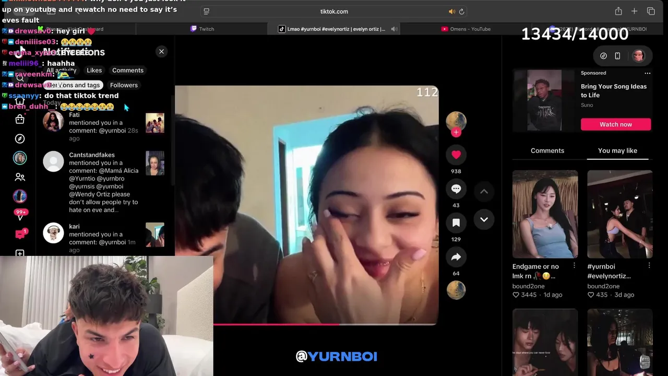Open Fati's profile picture in notifications
This screenshot has height=376, width=668.
tap(53, 122)
